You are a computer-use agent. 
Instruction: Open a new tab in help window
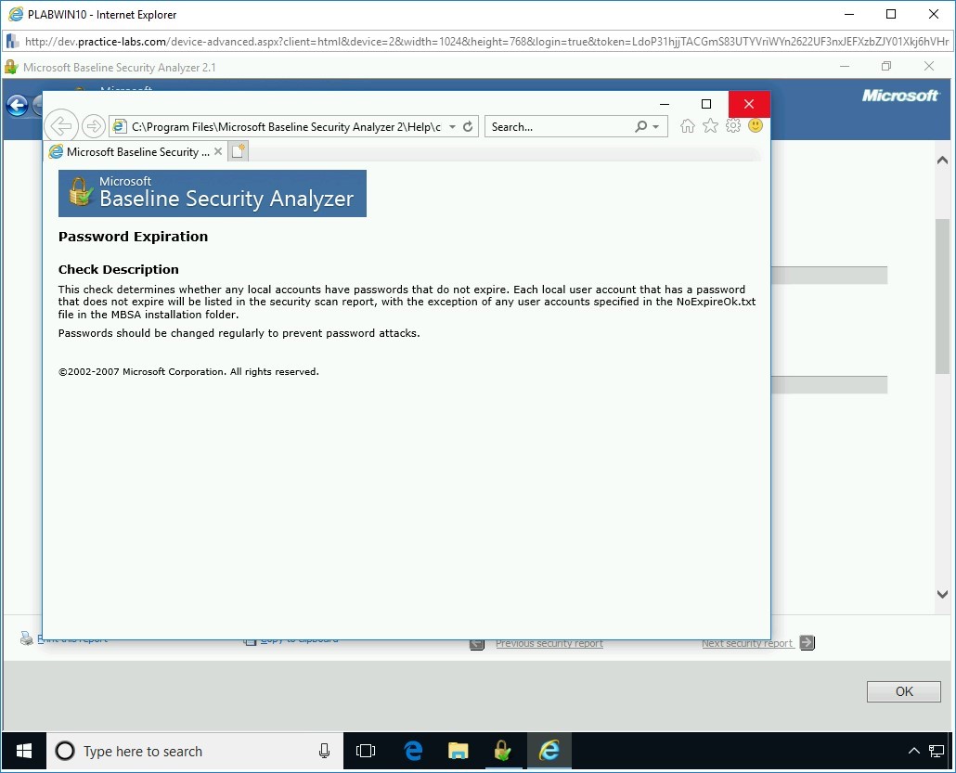(x=239, y=151)
